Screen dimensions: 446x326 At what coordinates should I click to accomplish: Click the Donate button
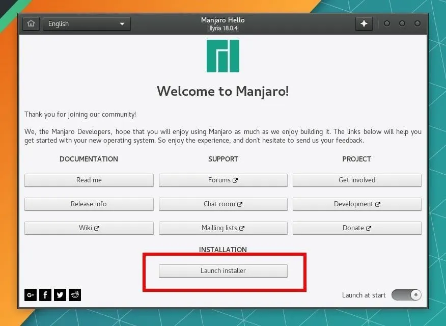coord(357,228)
